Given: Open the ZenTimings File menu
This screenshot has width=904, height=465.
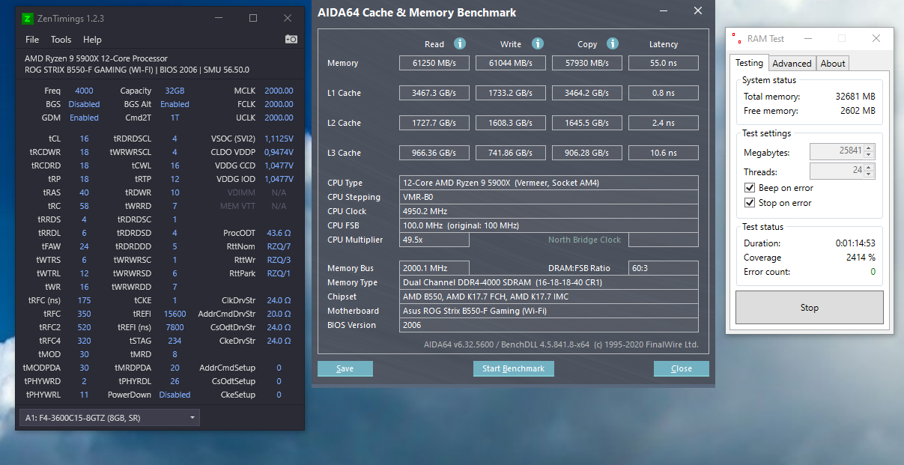Looking at the screenshot, I should click(32, 40).
